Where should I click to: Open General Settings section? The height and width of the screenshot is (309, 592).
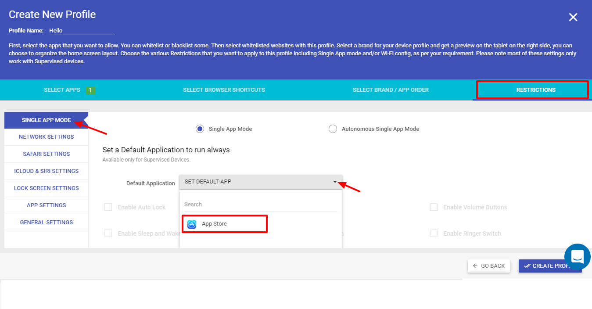[x=46, y=223]
